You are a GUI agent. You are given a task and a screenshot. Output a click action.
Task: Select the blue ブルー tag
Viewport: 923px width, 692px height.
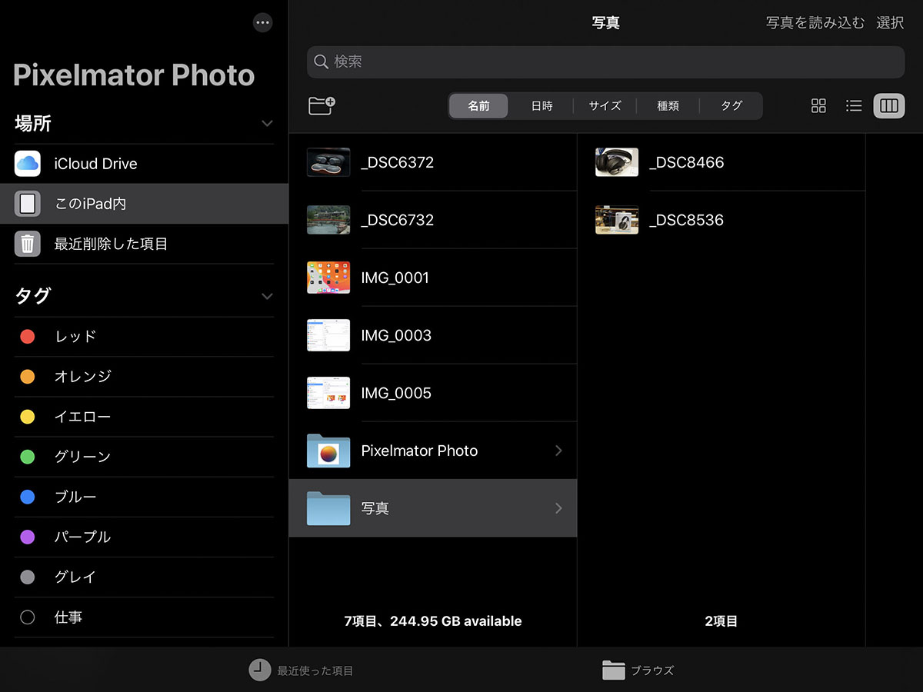[x=144, y=497]
